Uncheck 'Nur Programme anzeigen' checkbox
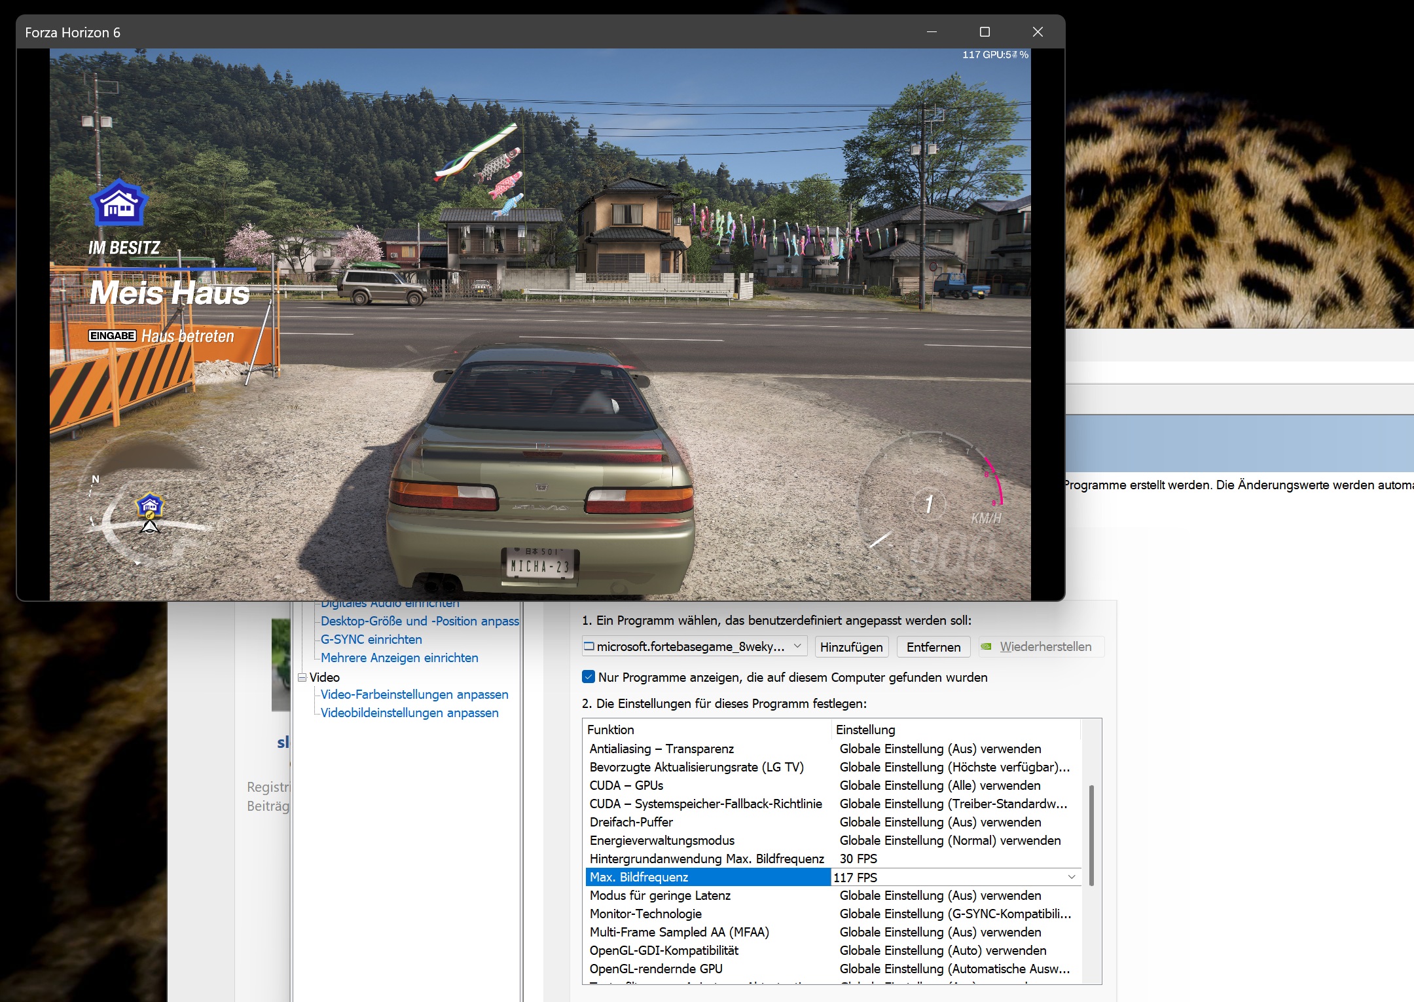 [589, 677]
